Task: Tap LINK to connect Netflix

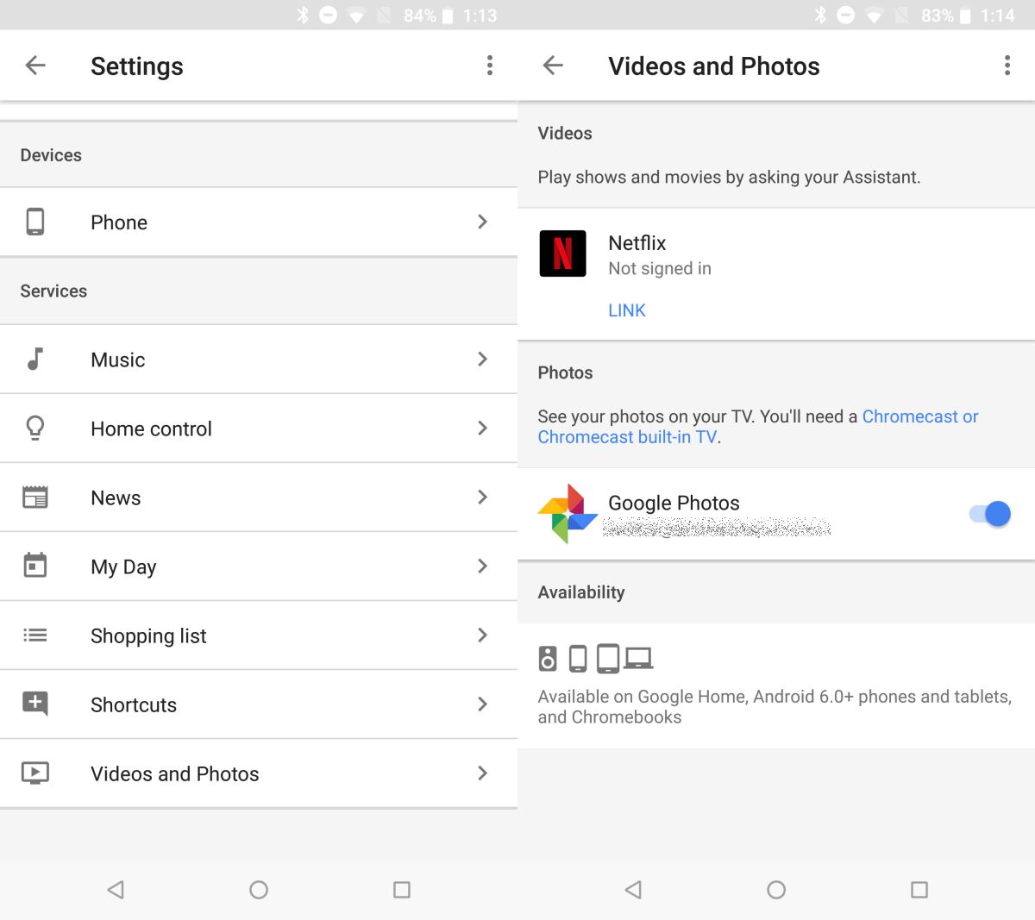Action: 626,310
